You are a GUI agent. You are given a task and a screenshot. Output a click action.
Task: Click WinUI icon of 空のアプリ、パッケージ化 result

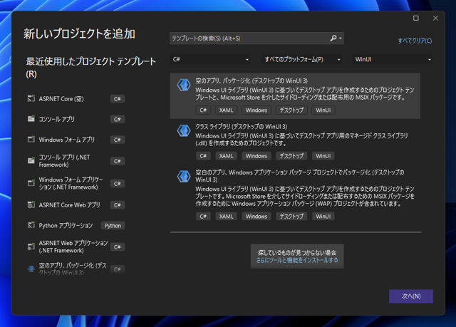(x=184, y=85)
